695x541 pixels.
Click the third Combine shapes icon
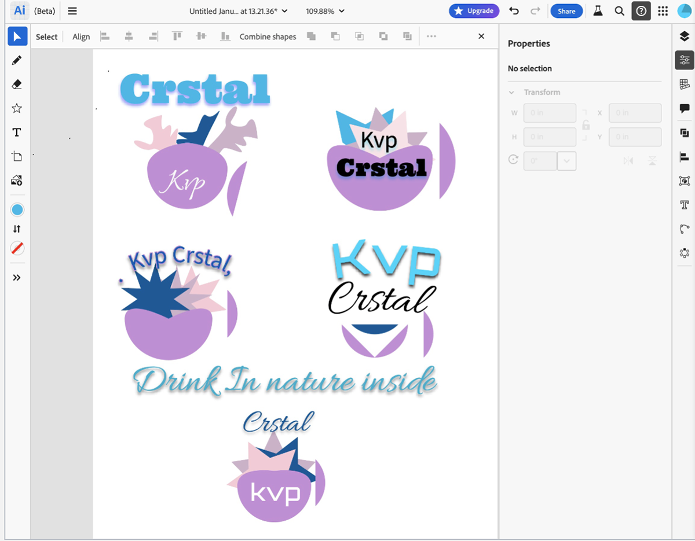359,36
